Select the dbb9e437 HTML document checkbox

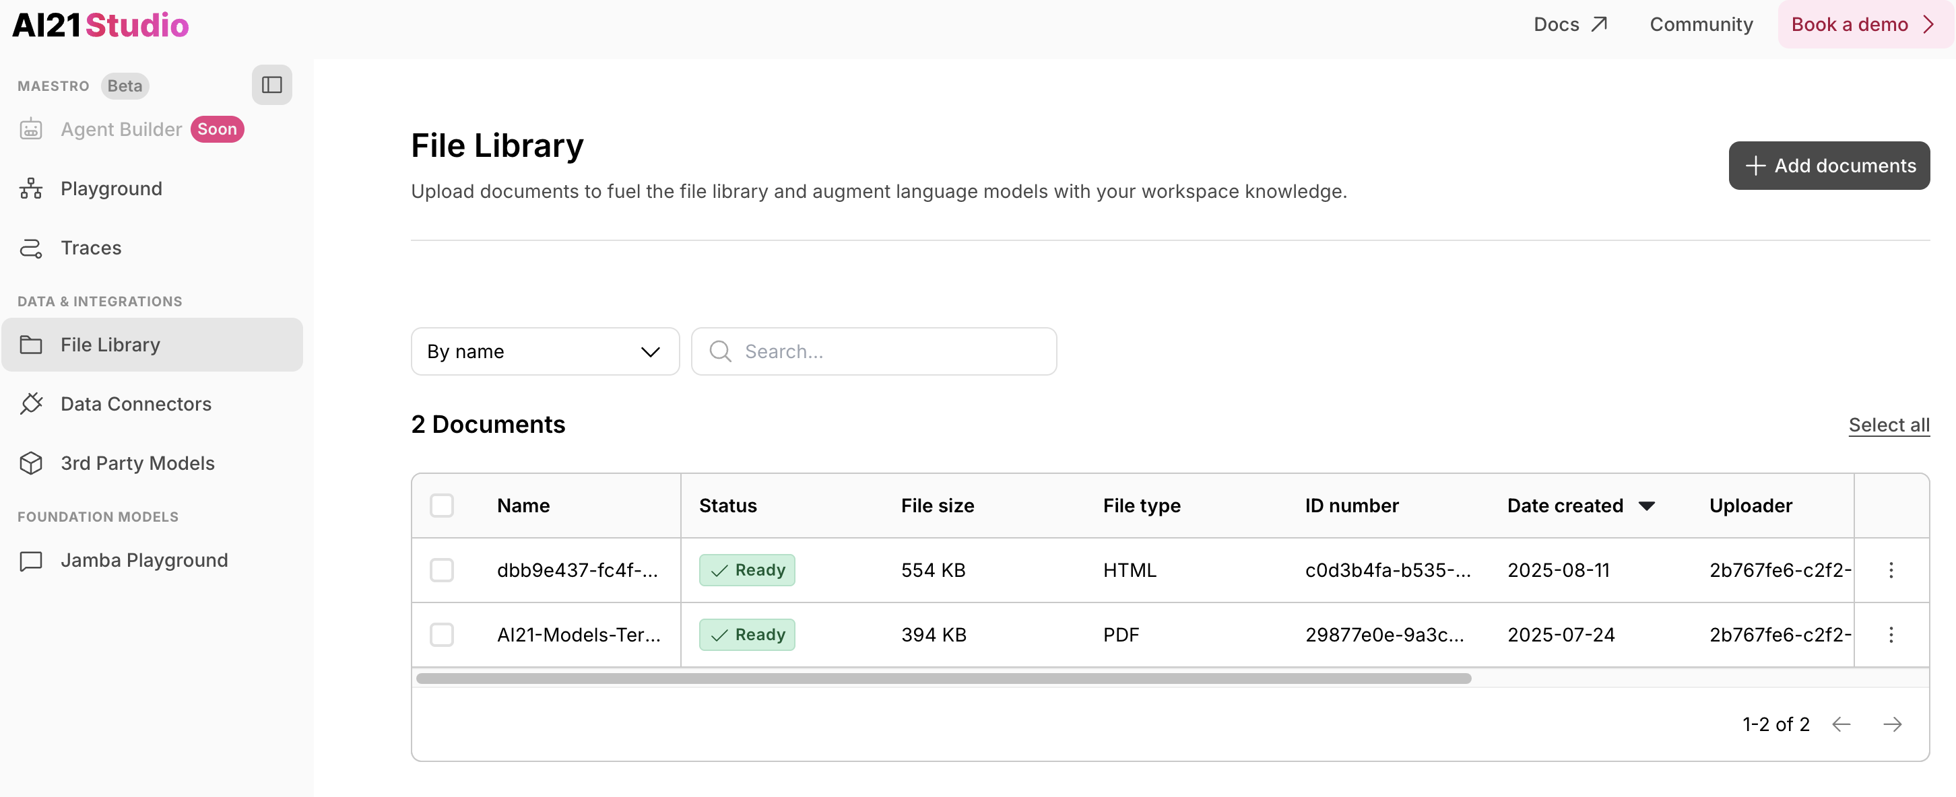tap(443, 570)
